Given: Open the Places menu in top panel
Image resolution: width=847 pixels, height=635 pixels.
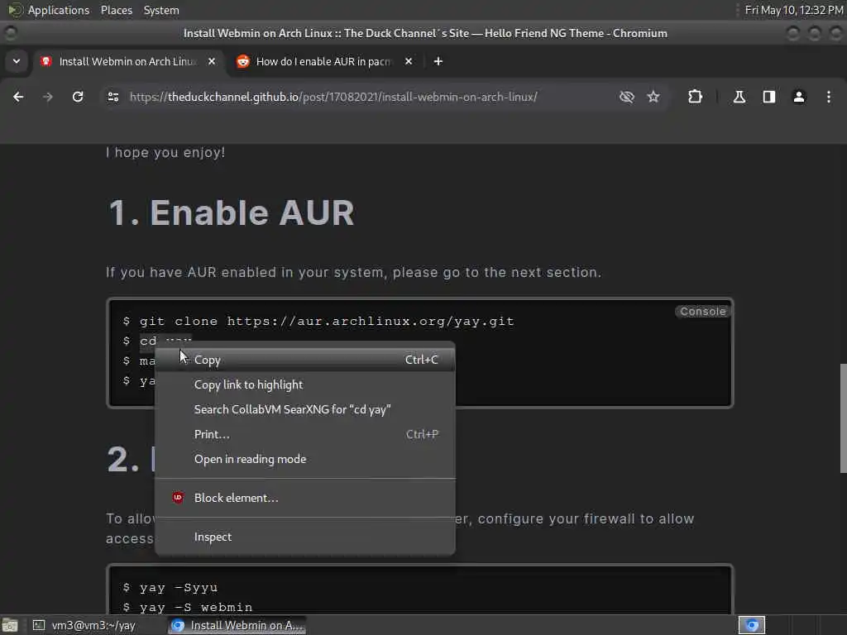Looking at the screenshot, I should pos(116,10).
